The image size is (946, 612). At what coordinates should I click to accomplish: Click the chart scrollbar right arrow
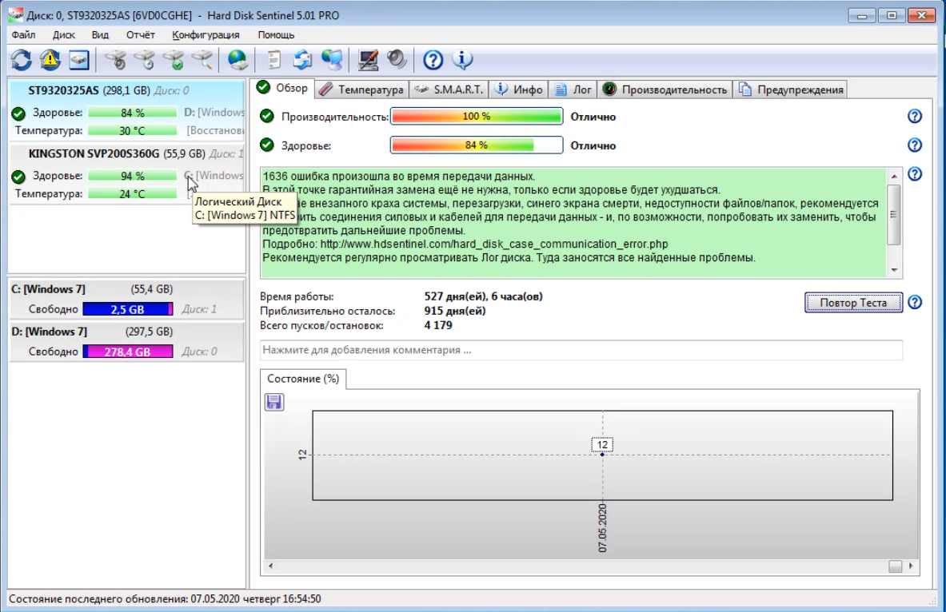(x=911, y=566)
